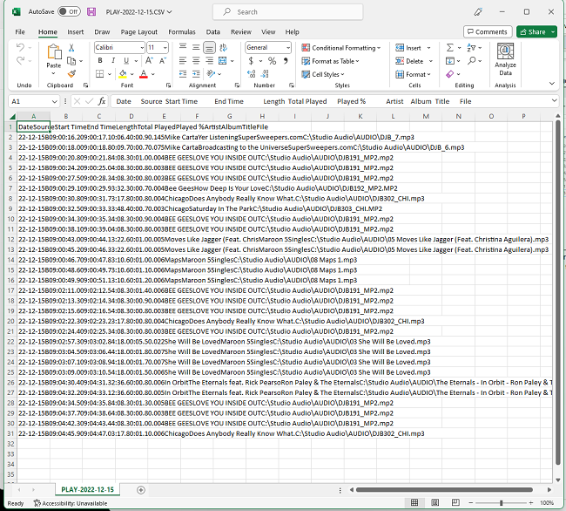The height and width of the screenshot is (511, 566).
Task: Click the Delete cells button
Action: click(x=409, y=61)
